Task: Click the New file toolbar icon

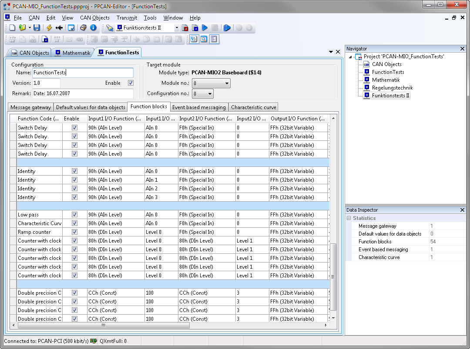Action: 12,28
